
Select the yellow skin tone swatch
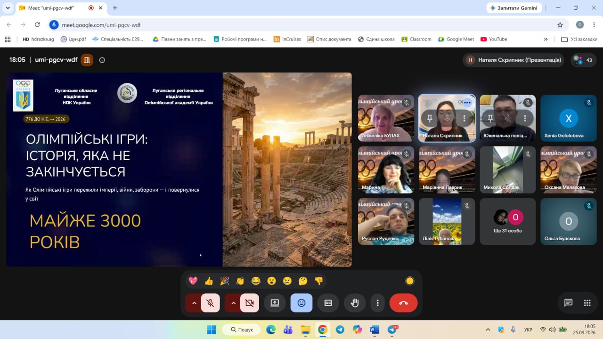(409, 281)
